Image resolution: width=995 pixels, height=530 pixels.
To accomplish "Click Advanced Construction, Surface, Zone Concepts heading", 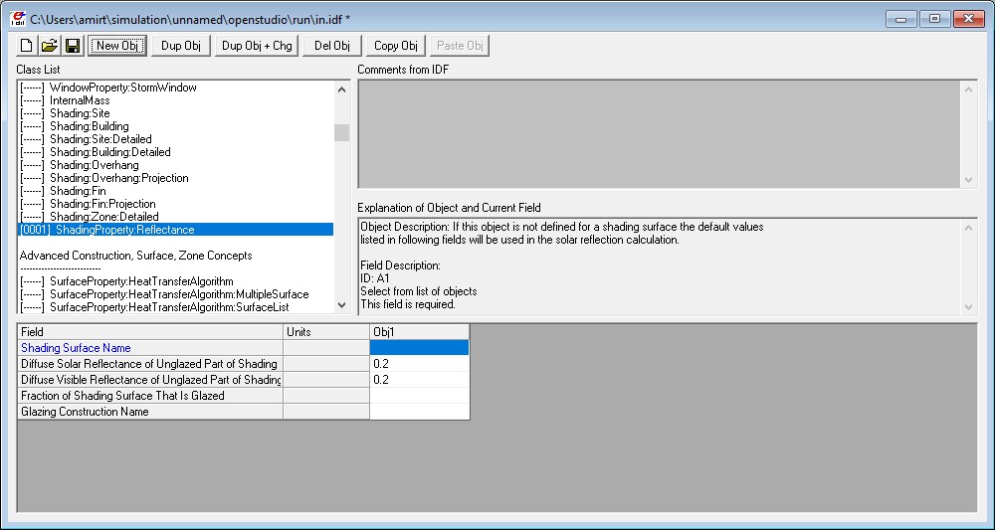I will coord(135,256).
